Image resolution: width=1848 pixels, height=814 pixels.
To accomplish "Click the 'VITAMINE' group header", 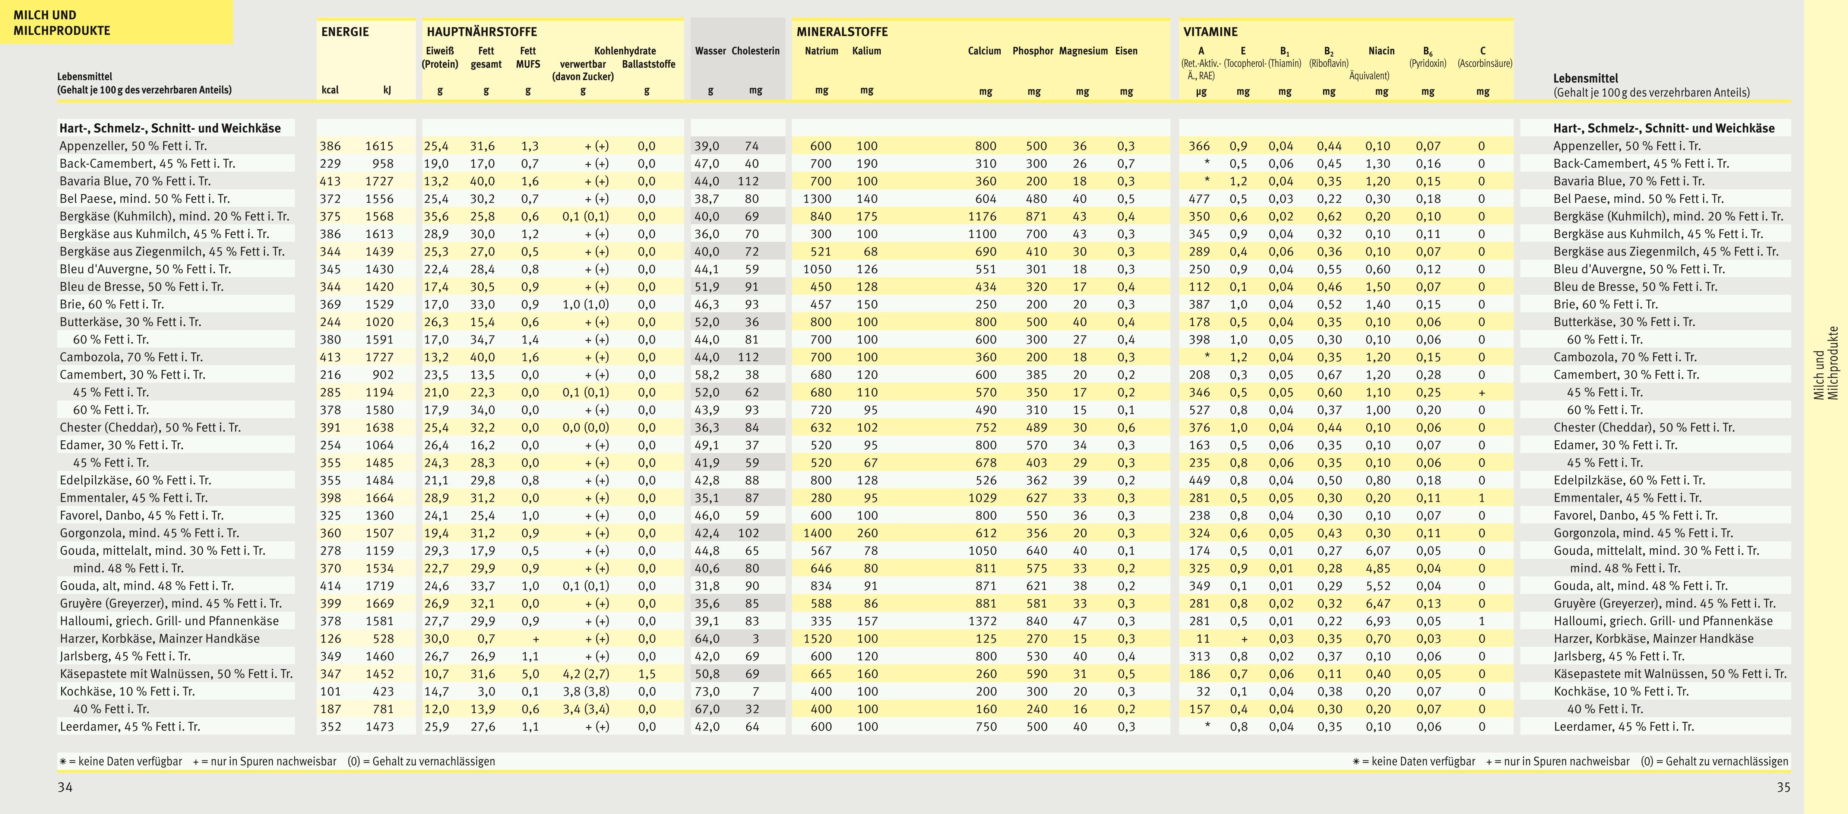I will point(1210,32).
